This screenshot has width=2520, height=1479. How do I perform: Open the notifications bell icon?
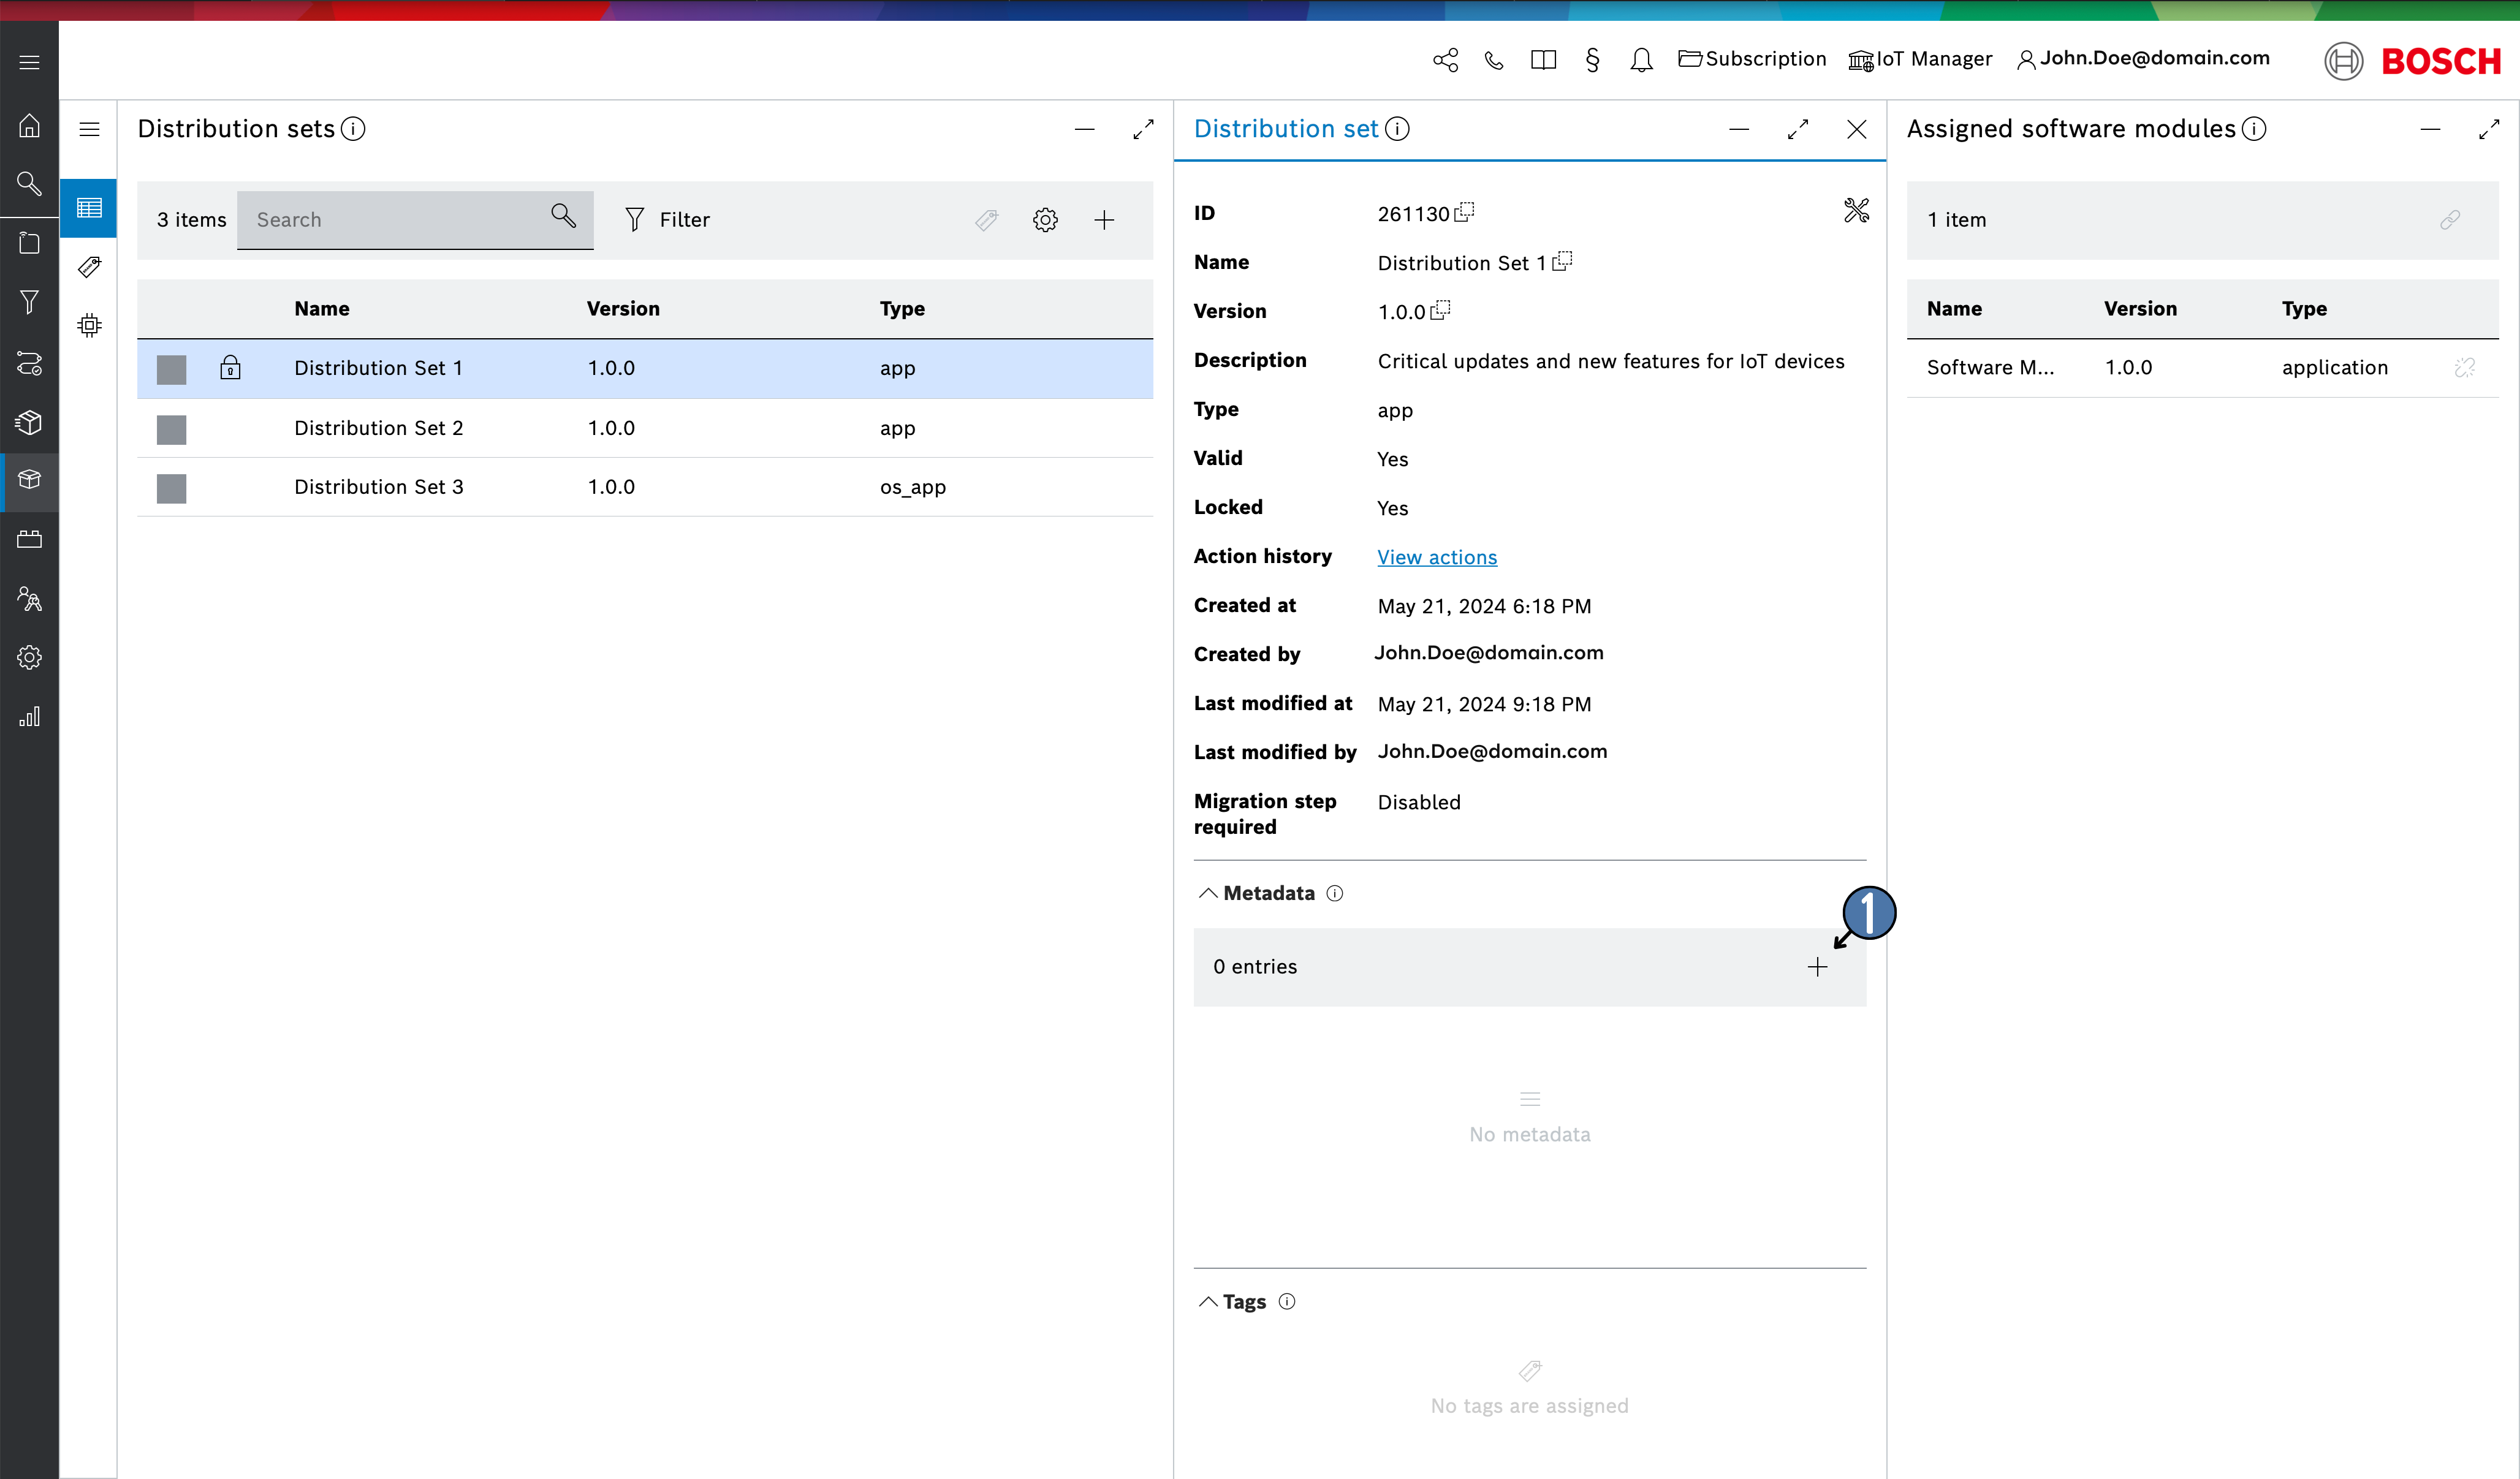coord(1640,60)
